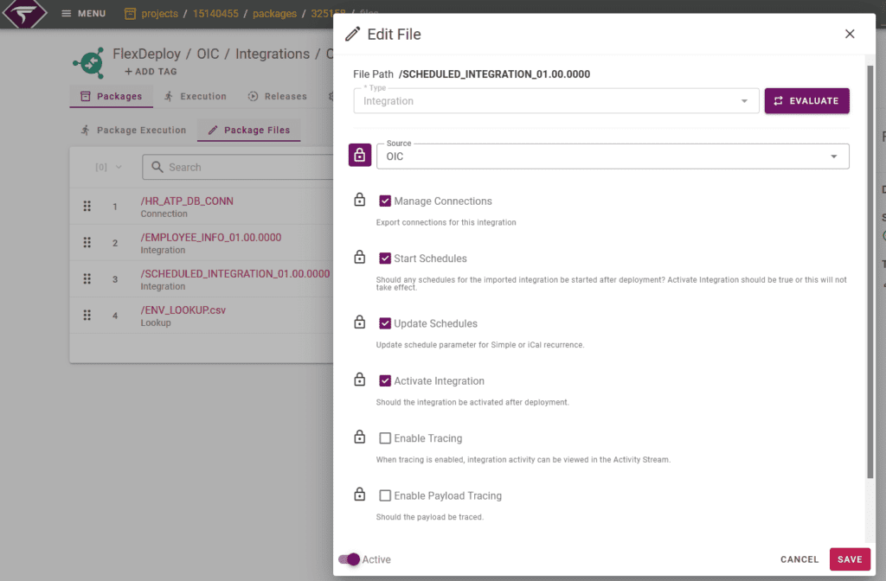Open the /SCHEDULED_INTEGRATION_01.00.0000 file link
This screenshot has width=886, height=581.
(x=235, y=273)
